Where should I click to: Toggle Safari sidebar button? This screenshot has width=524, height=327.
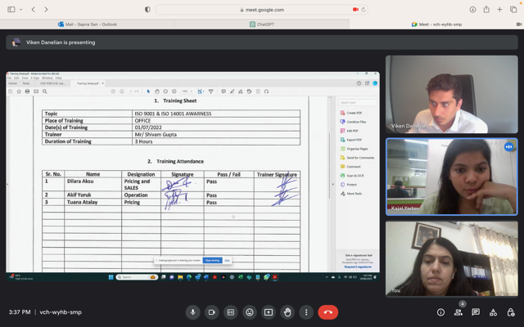11,9
